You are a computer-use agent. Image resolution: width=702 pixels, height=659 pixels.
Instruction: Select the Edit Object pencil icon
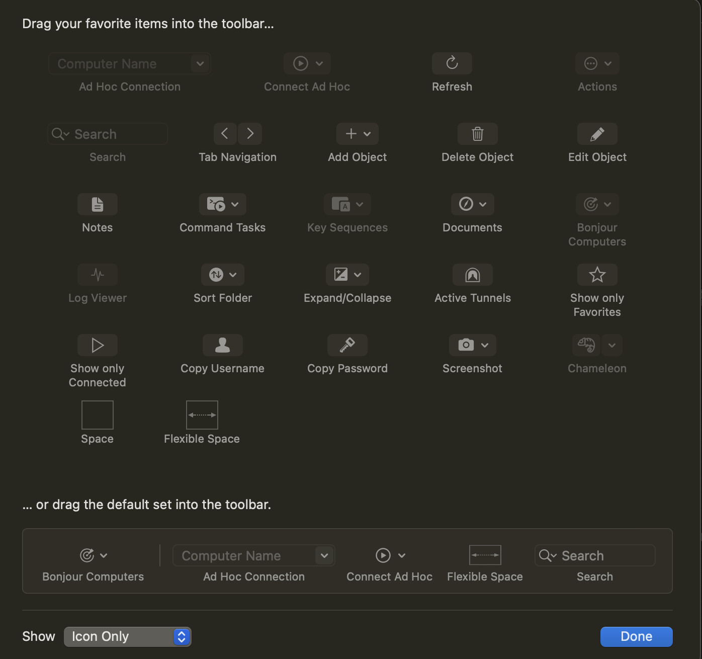(597, 134)
